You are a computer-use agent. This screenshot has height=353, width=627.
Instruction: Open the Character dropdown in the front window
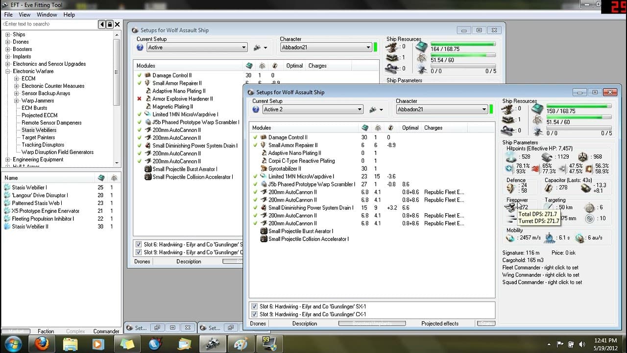(x=442, y=109)
